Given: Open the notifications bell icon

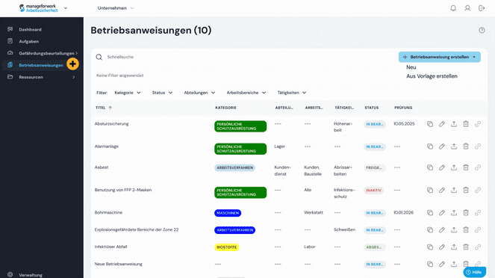Looking at the screenshot, I should pyautogui.click(x=453, y=8).
